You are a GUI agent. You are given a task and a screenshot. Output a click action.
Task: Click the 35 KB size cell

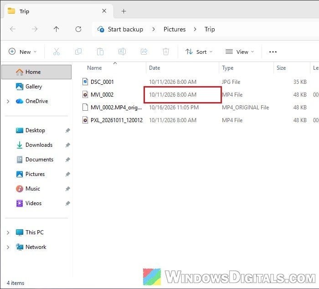(x=300, y=82)
